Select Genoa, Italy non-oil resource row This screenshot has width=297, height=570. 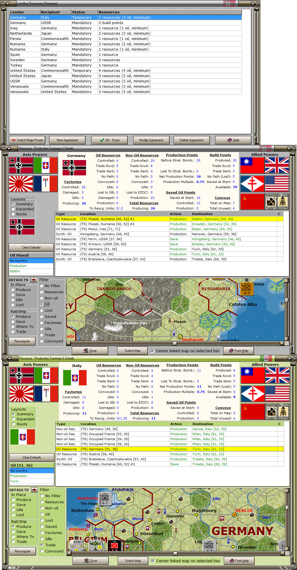tap(170, 429)
